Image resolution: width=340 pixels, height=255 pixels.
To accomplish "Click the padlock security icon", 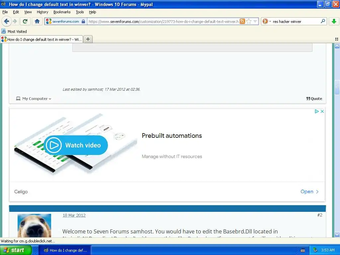I will pos(83,21).
